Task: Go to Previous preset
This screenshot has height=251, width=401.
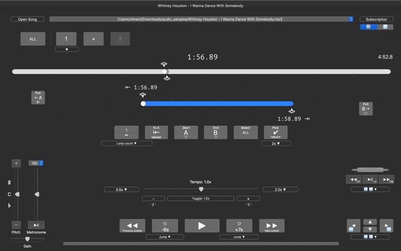Action: click(132, 225)
